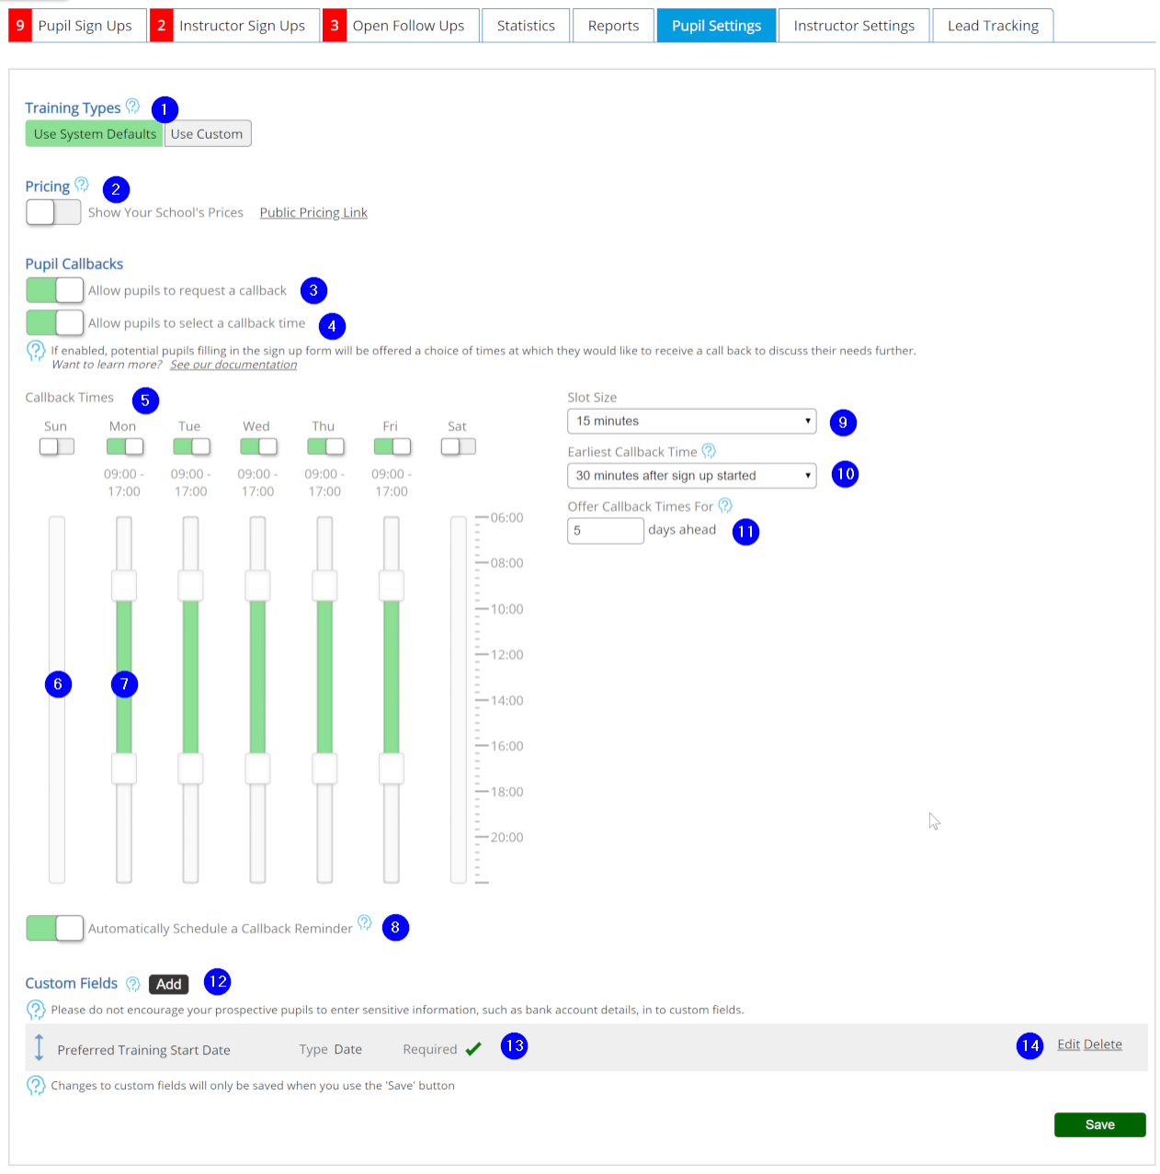Open help icon after Automatically Schedule a Callback Reminder
Screen dimensions: 1160x1174
pyautogui.click(x=364, y=923)
